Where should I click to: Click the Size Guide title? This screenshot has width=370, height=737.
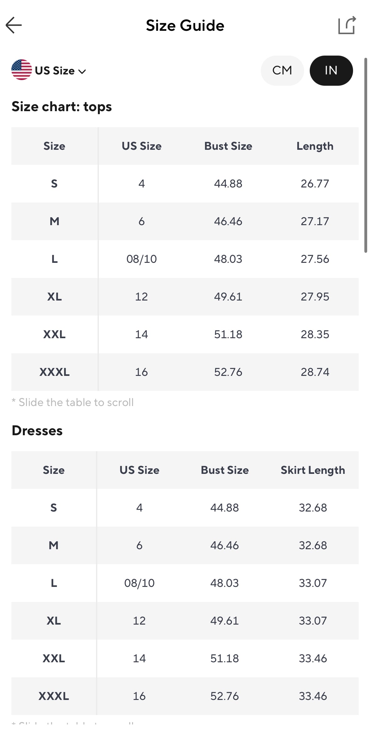click(185, 25)
